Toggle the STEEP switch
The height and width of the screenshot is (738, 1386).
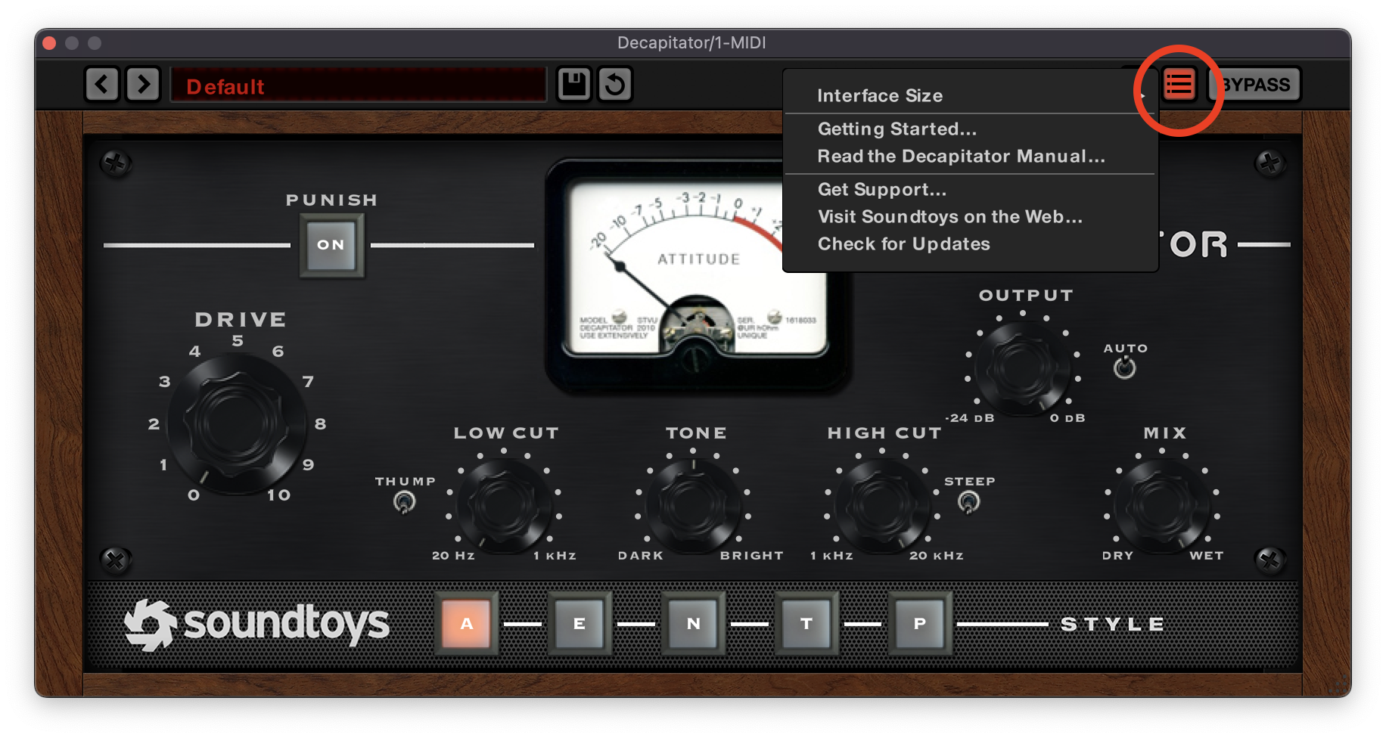[969, 501]
